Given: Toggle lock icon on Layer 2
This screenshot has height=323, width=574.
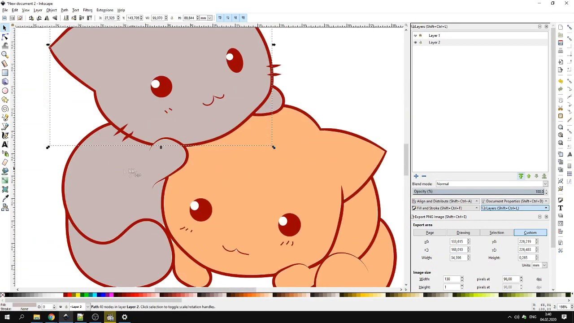Looking at the screenshot, I should [x=420, y=43].
